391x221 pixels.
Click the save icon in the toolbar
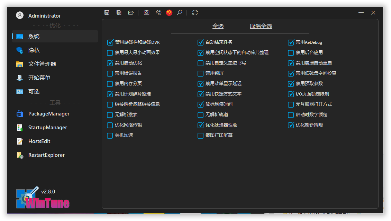click(107, 13)
